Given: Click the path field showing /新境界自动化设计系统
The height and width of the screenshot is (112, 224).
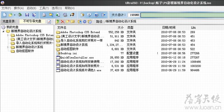Looking at the screenshot, I should [164, 21].
